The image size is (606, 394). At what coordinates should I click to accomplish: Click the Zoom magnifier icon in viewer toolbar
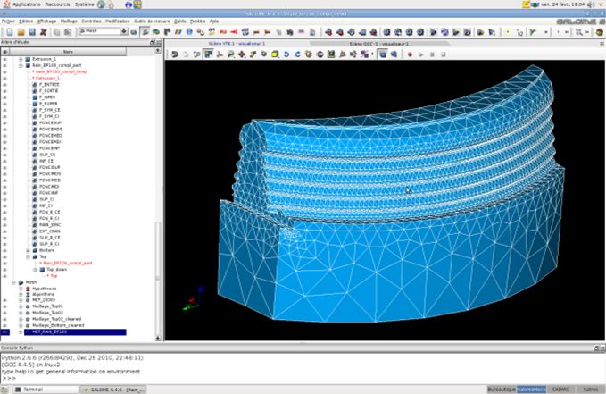tap(231, 54)
